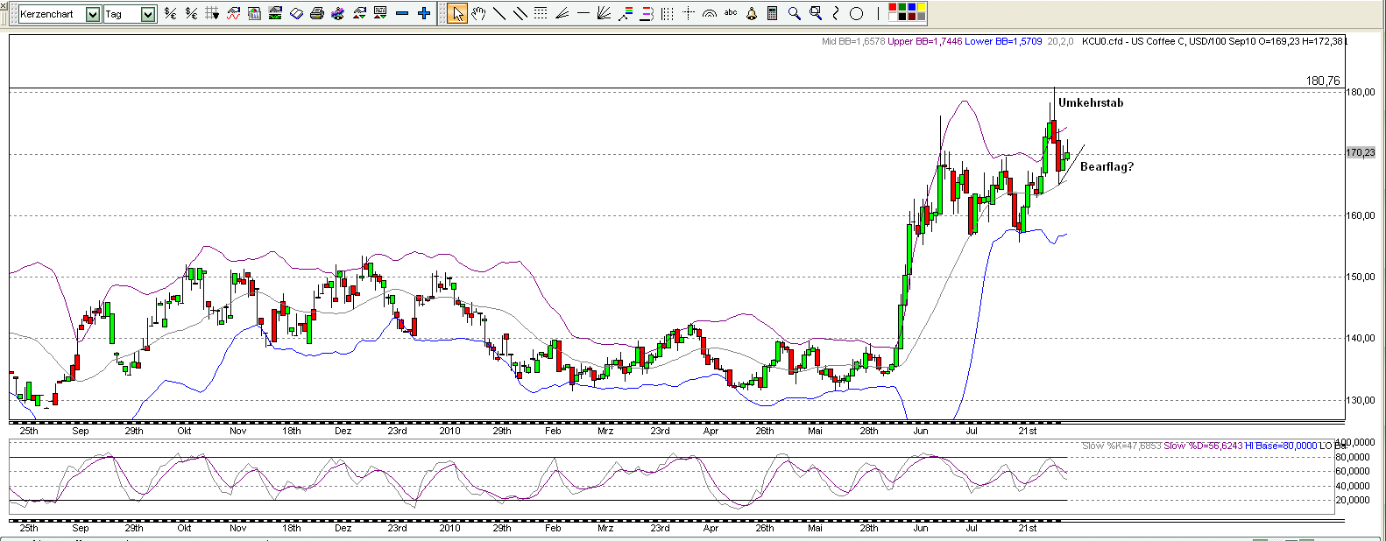Select the trend line drawing tool
The width and height of the screenshot is (1386, 541).
[x=499, y=13]
